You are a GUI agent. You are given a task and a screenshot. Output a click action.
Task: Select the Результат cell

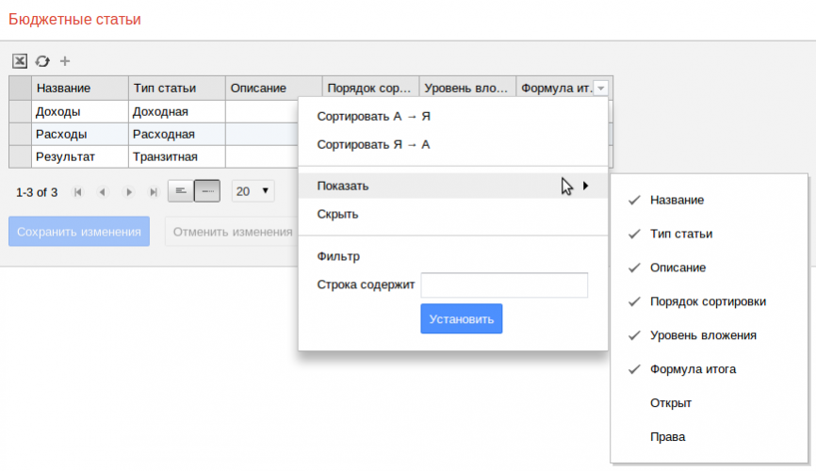(x=80, y=156)
